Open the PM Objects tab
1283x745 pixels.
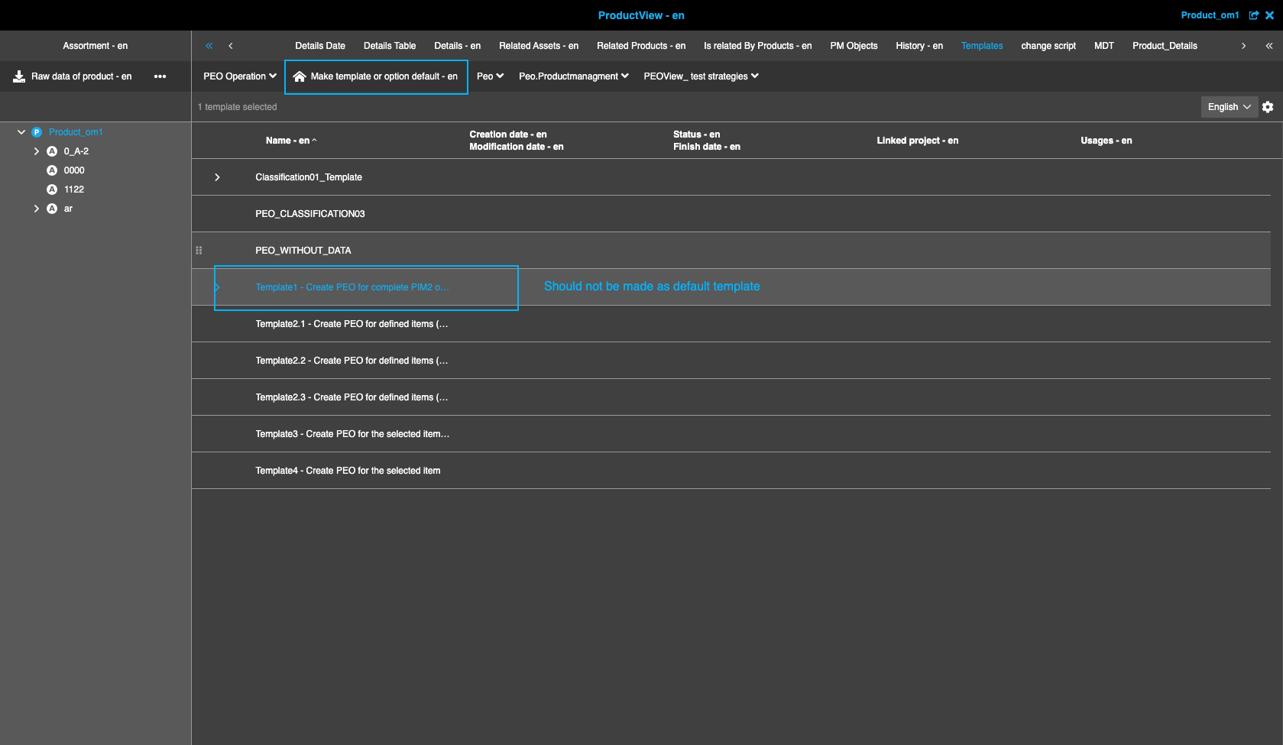[x=854, y=46]
